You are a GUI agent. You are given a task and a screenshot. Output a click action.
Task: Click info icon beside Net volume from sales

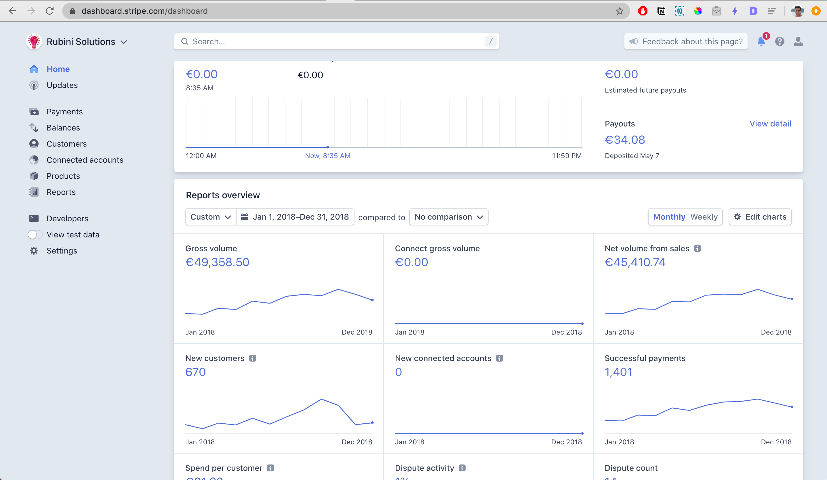point(698,249)
